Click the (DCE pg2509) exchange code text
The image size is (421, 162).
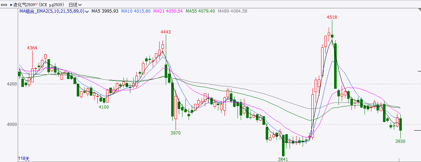pos(51,5)
